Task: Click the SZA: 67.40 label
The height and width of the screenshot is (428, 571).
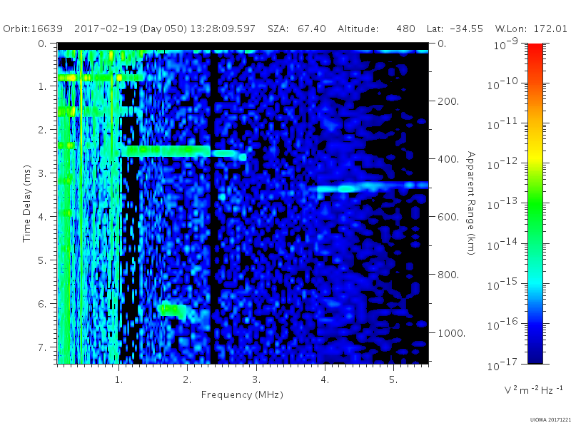Action: (297, 29)
